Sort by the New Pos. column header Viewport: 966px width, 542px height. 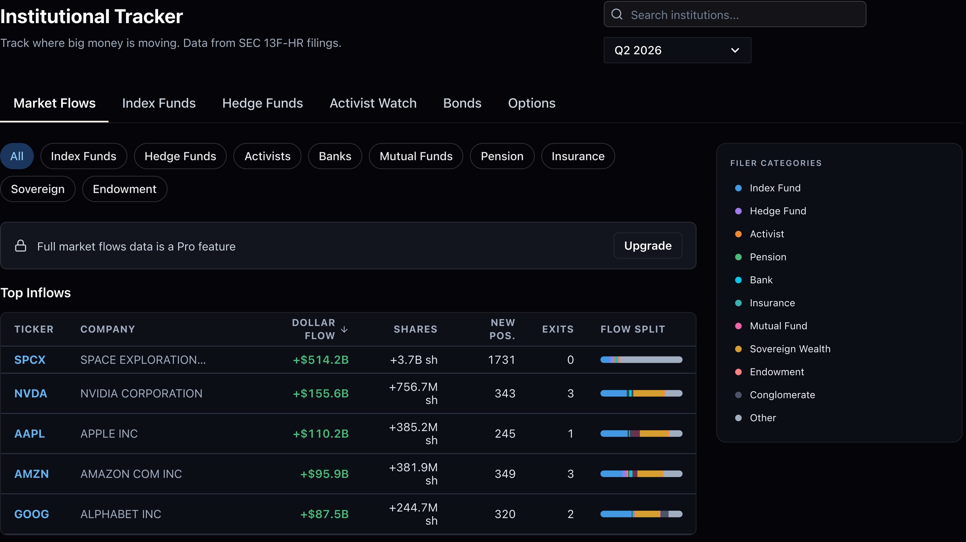[x=502, y=329]
